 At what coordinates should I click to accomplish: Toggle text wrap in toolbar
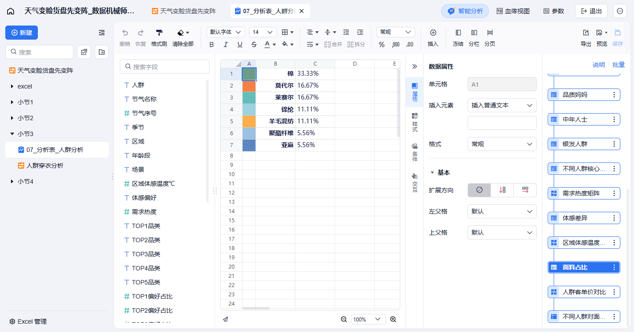312,44
